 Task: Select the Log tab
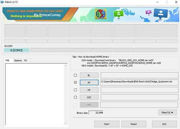click(x=7, y=60)
